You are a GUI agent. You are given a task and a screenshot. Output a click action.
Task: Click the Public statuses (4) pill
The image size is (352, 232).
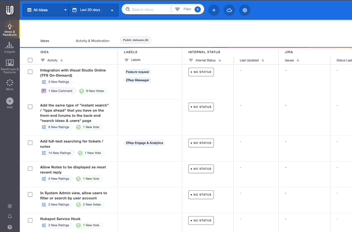pyautogui.click(x=136, y=40)
